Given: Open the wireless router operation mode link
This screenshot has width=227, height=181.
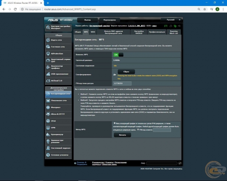Looking at the screenshot, I should pos(100,26).
